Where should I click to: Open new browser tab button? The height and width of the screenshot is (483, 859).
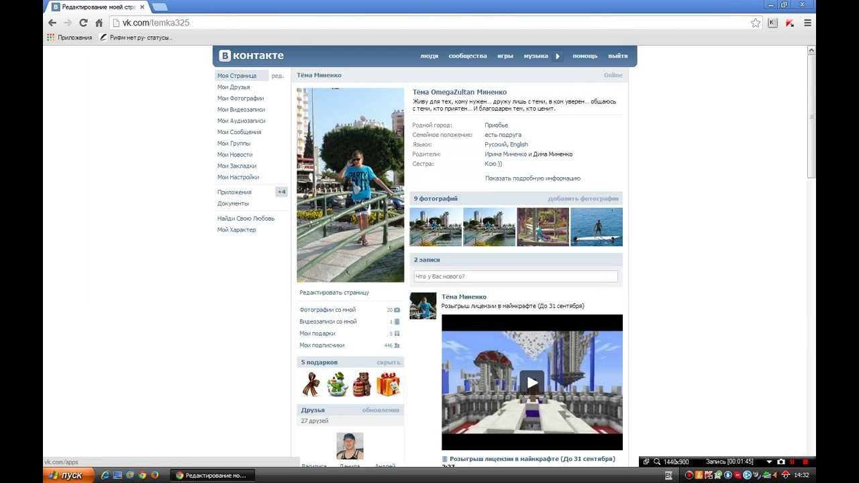tap(160, 7)
